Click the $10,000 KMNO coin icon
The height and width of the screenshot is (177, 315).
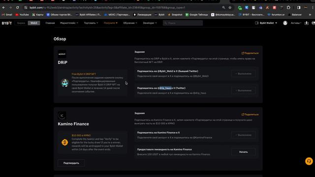[64, 142]
